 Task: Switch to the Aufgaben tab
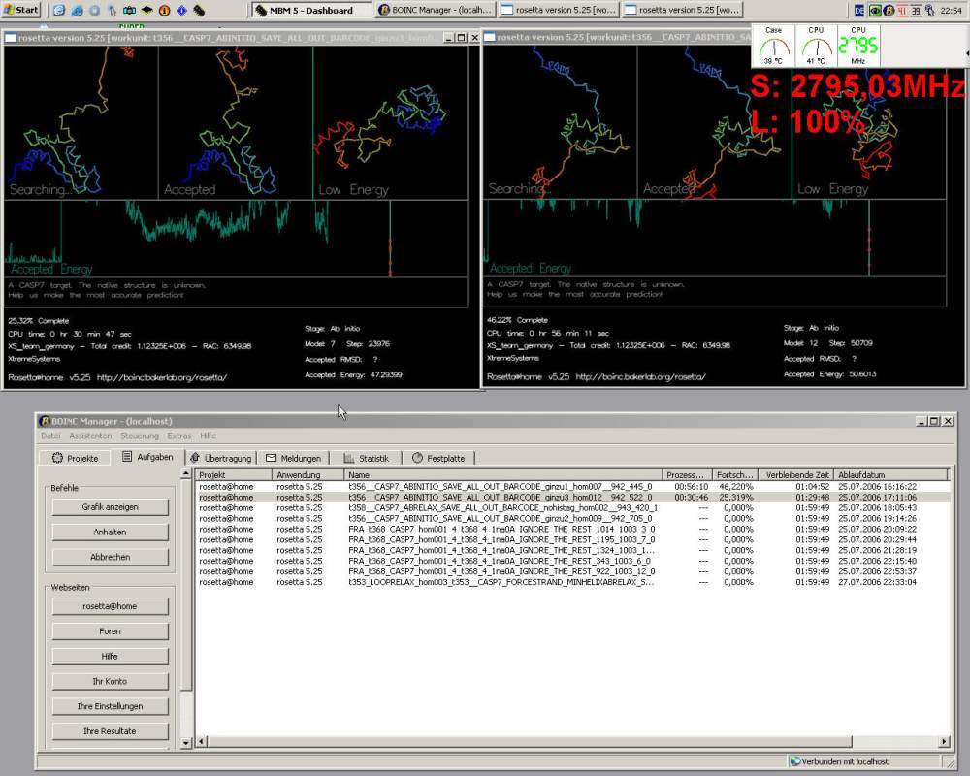[147, 457]
